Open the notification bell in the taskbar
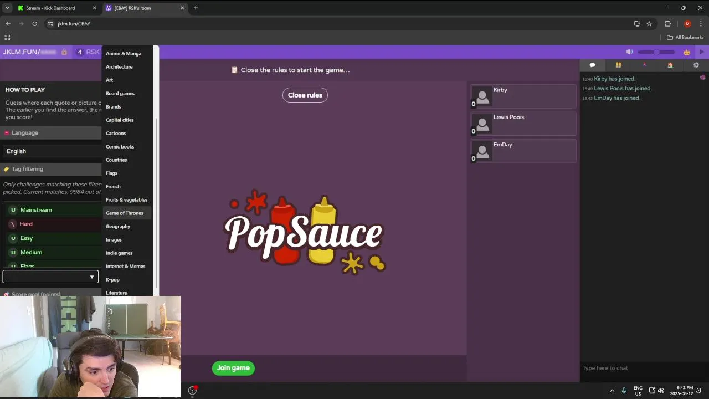Image resolution: width=709 pixels, height=399 pixels. click(699, 391)
